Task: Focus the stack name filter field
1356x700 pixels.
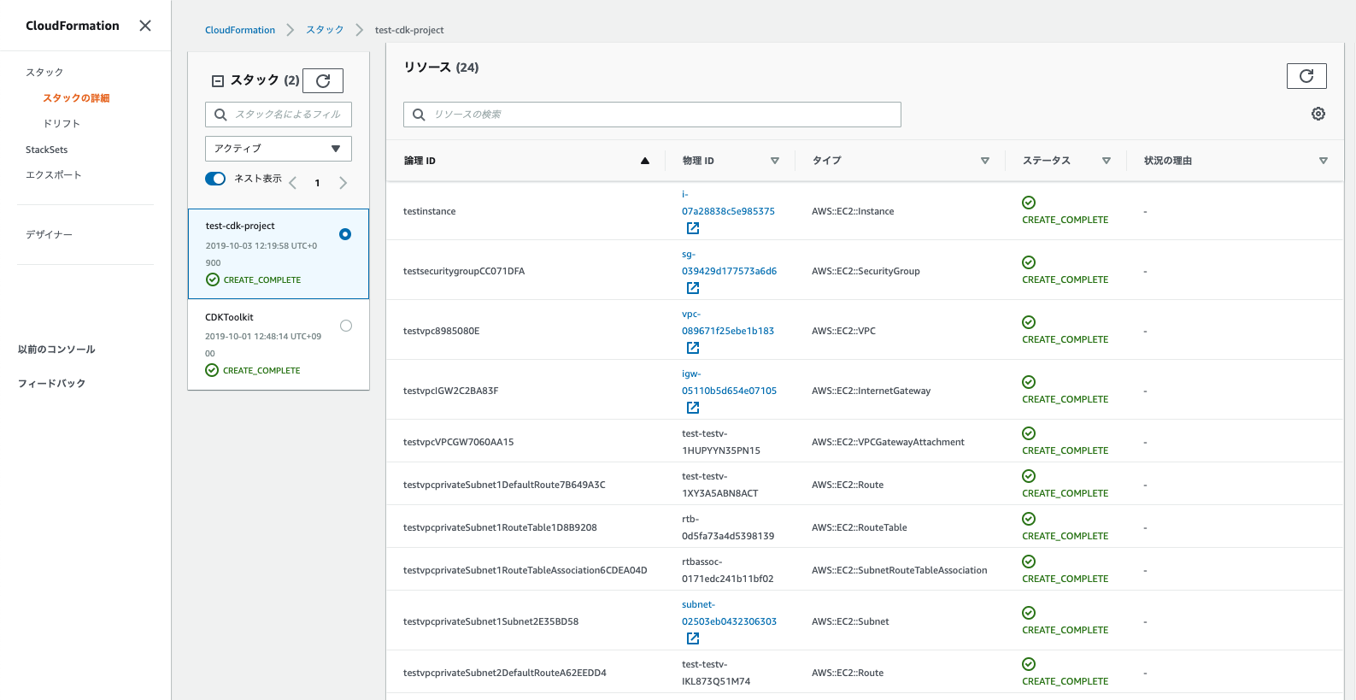Action: (x=279, y=115)
